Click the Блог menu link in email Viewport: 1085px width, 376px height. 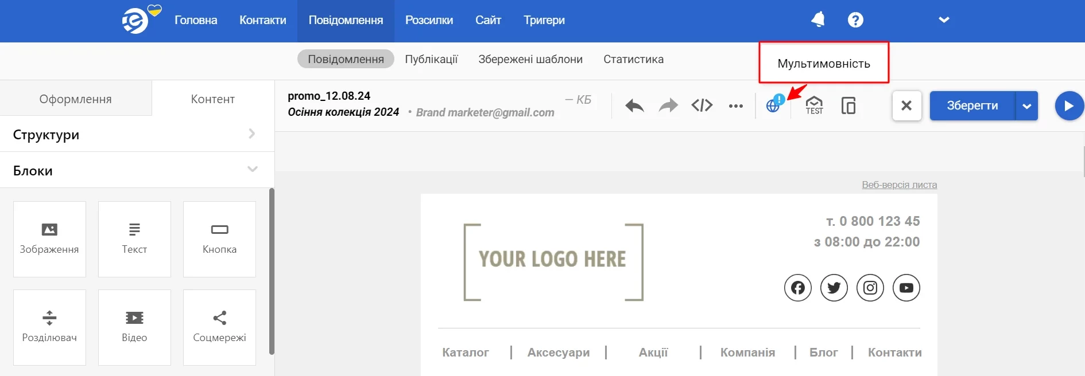pos(824,352)
